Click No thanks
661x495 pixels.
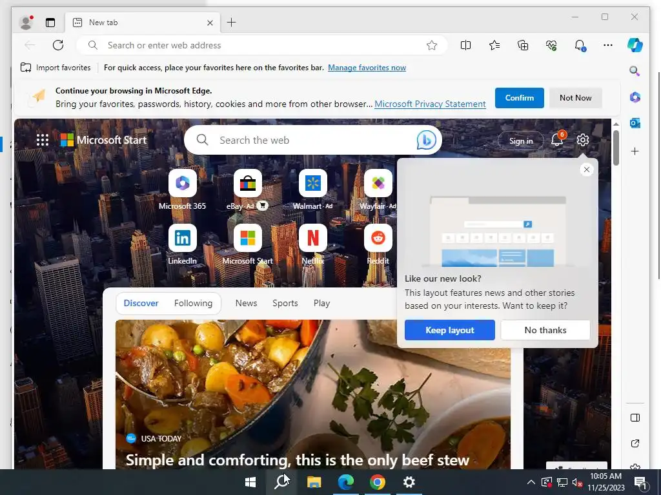pos(545,330)
